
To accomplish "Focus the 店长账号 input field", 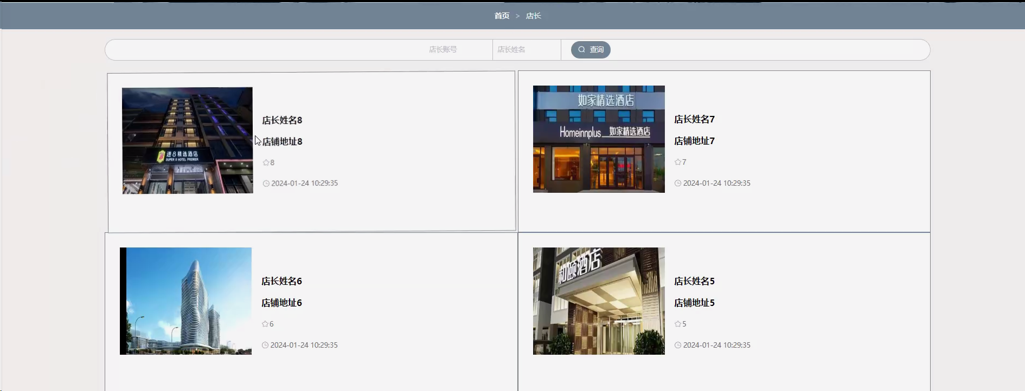I will tap(443, 49).
